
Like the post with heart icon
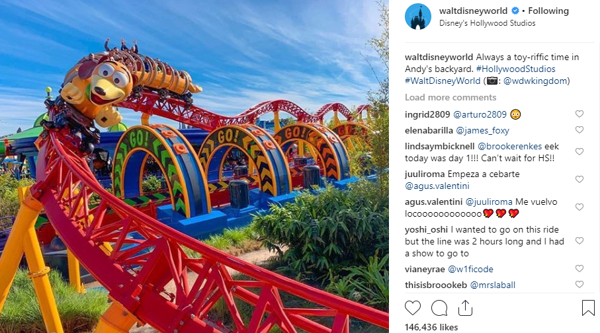(413, 308)
